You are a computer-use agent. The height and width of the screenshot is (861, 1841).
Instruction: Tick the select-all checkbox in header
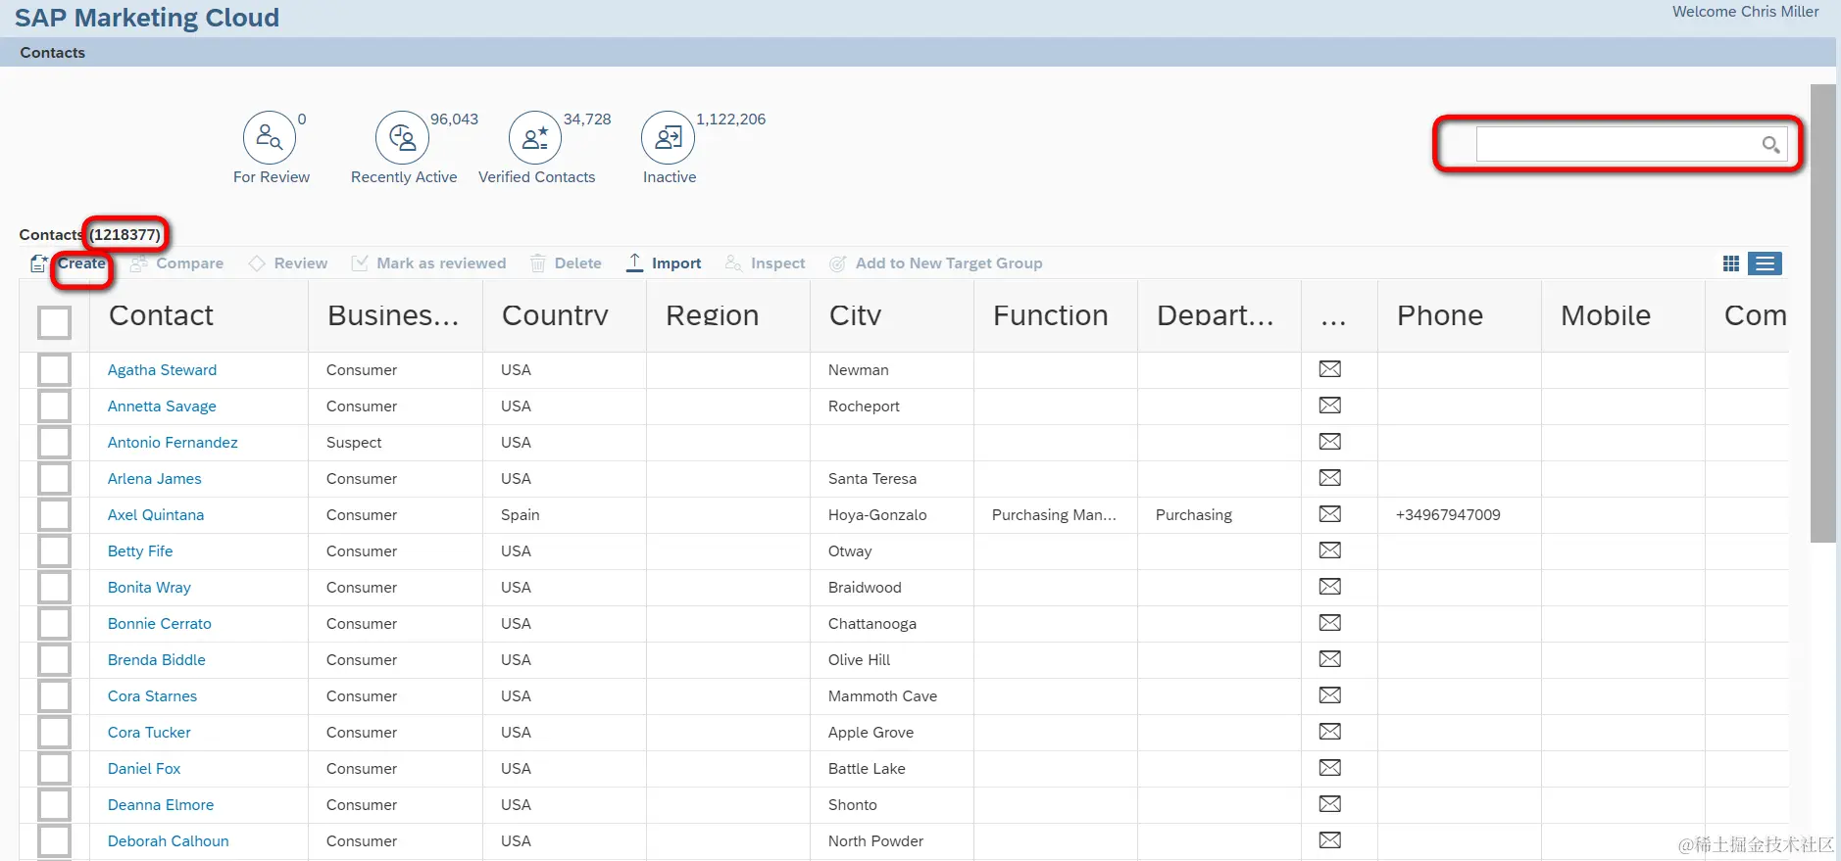[54, 322]
